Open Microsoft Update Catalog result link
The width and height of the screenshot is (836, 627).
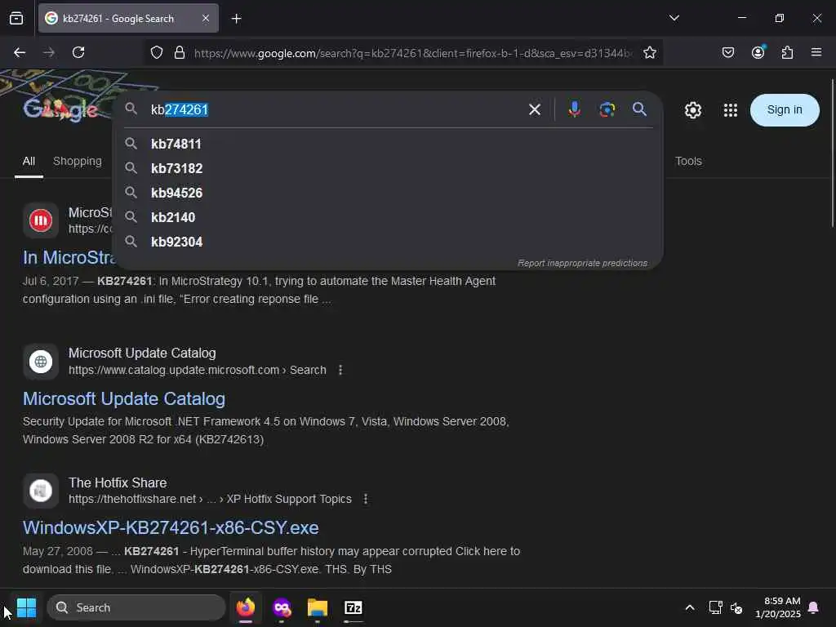124,398
